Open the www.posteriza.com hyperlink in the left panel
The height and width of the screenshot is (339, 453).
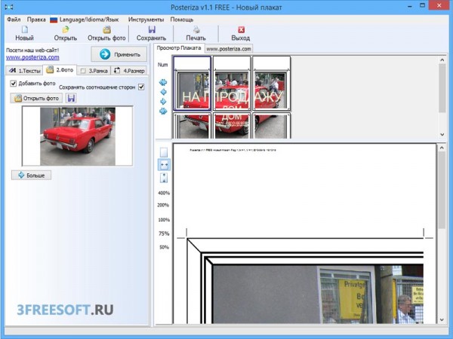point(32,57)
